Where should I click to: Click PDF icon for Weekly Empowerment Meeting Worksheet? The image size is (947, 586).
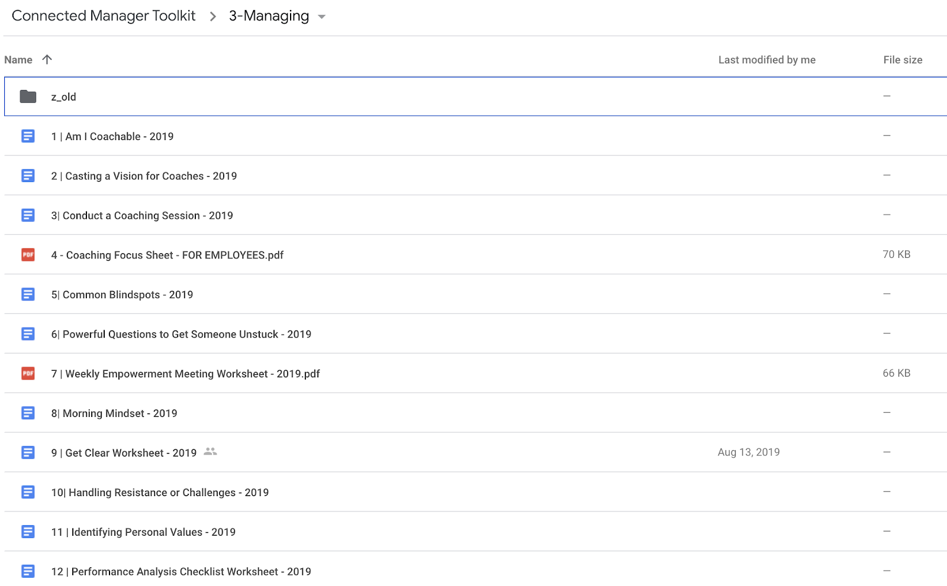point(28,373)
